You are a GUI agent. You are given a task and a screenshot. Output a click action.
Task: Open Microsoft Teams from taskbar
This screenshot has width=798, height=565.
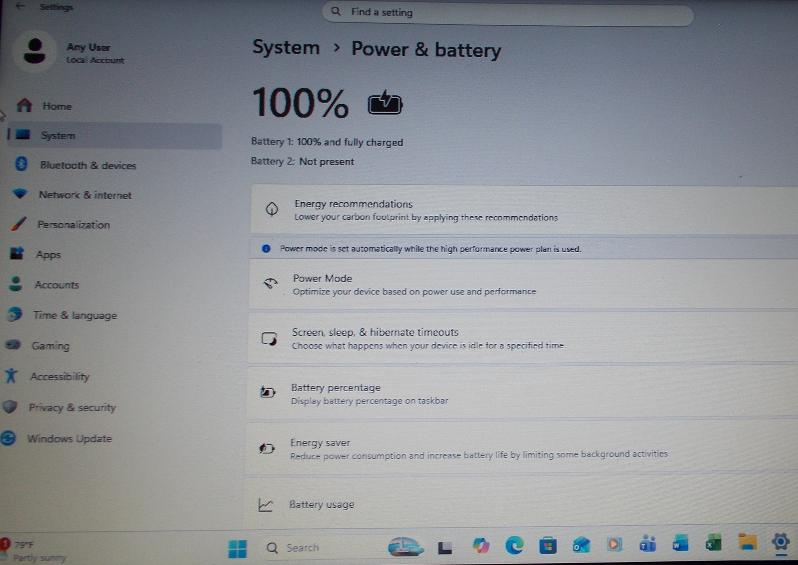click(647, 543)
